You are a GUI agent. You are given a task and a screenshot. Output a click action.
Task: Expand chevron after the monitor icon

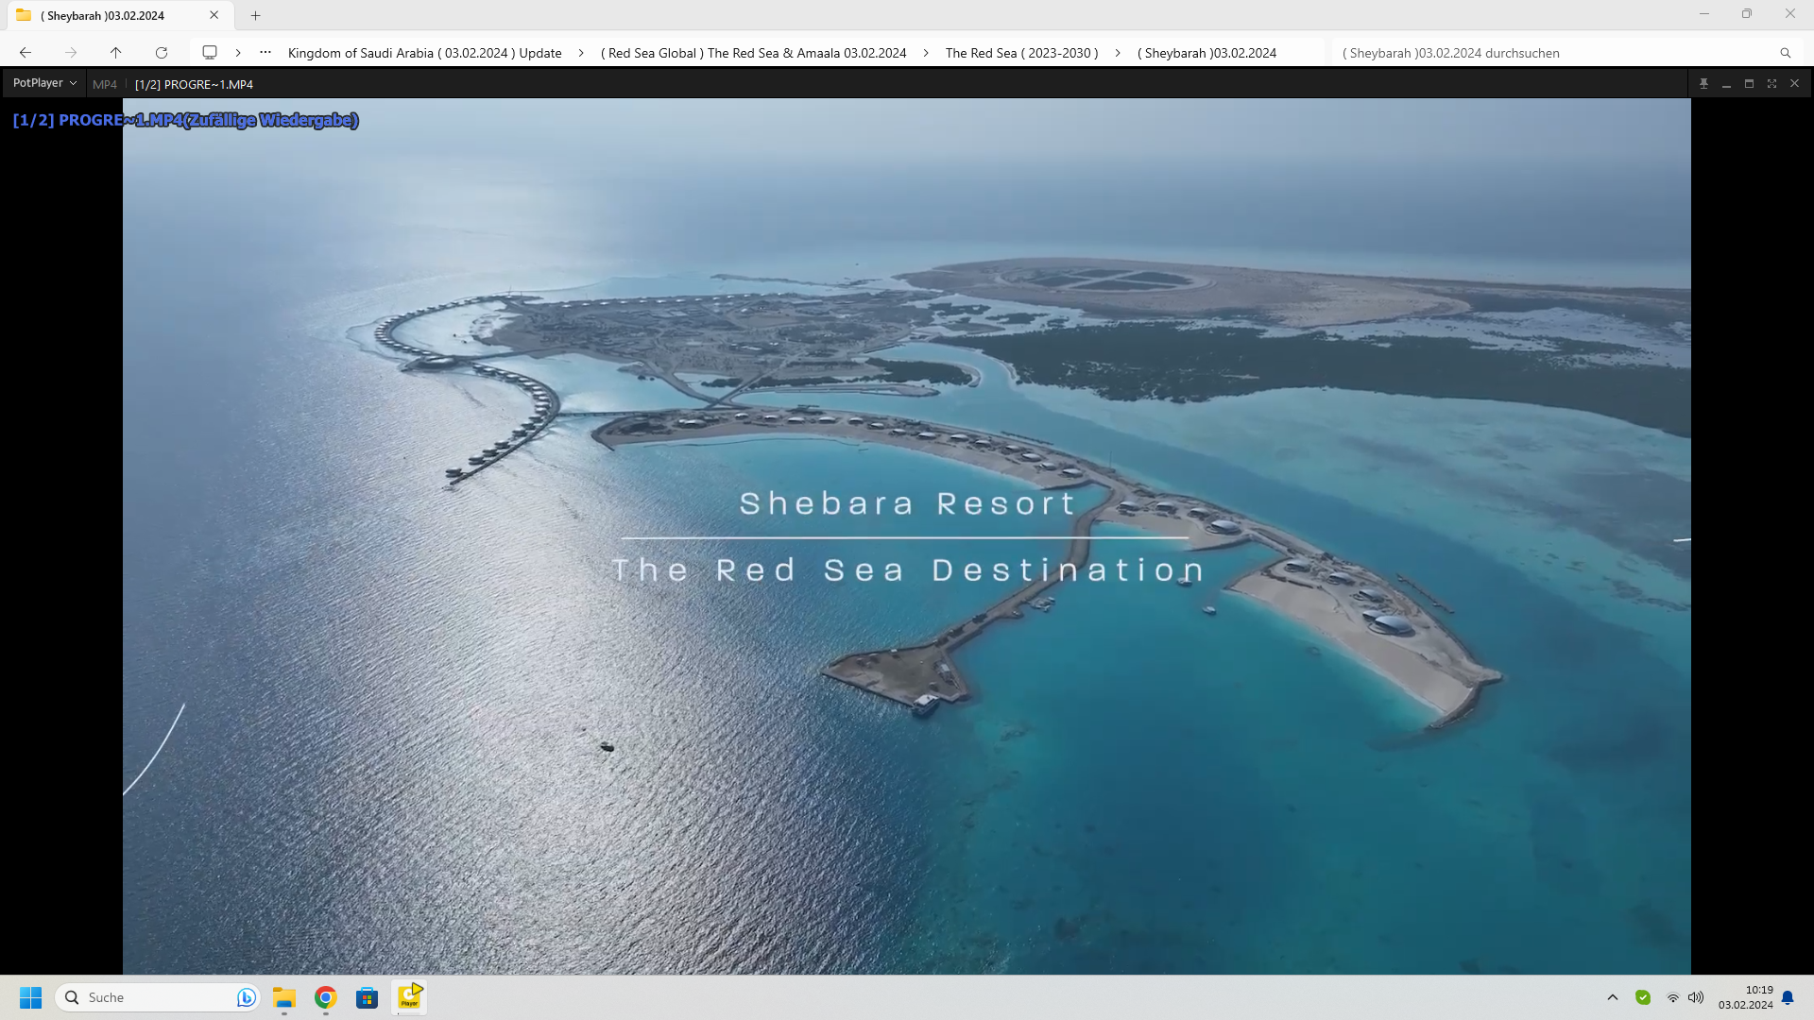[x=238, y=53]
